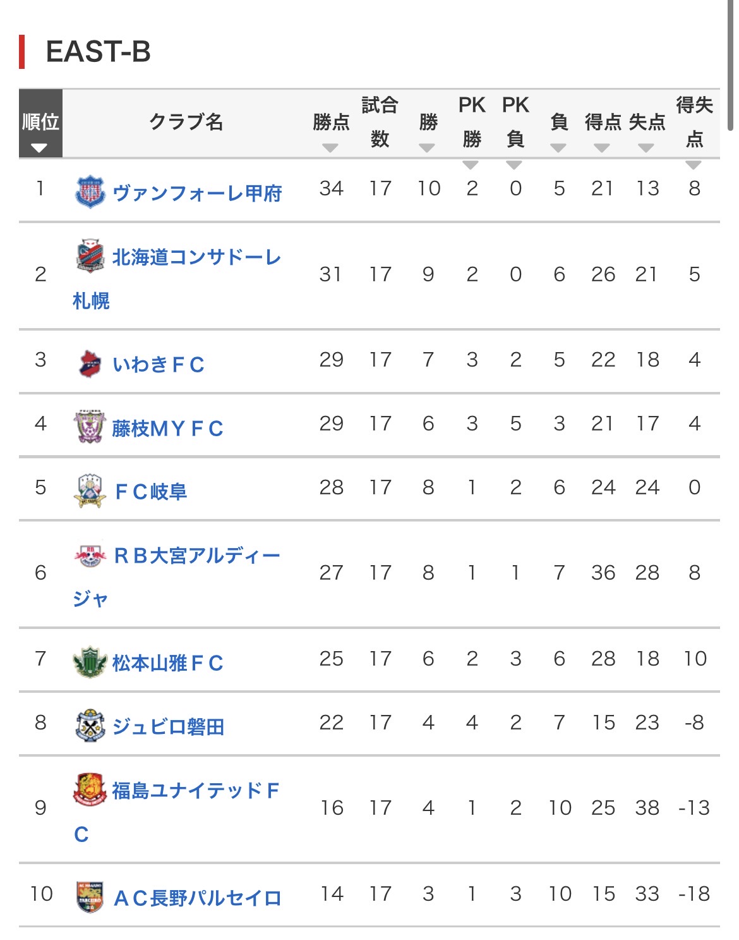Click the RB Omiya Ardija crest icon
The image size is (739, 940).
click(90, 555)
